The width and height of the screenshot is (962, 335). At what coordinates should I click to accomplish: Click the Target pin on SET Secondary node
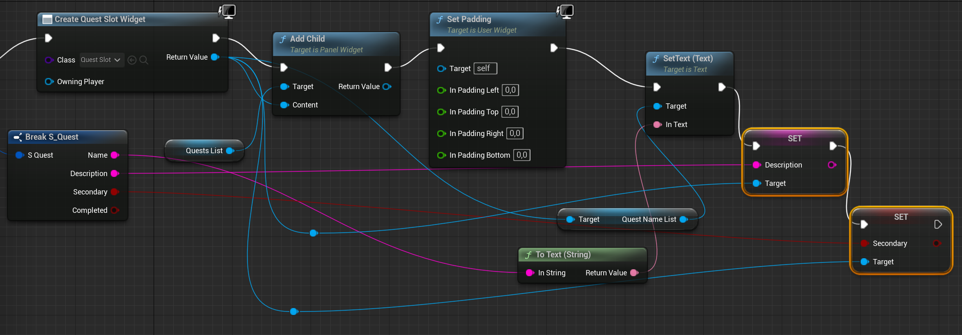point(865,262)
